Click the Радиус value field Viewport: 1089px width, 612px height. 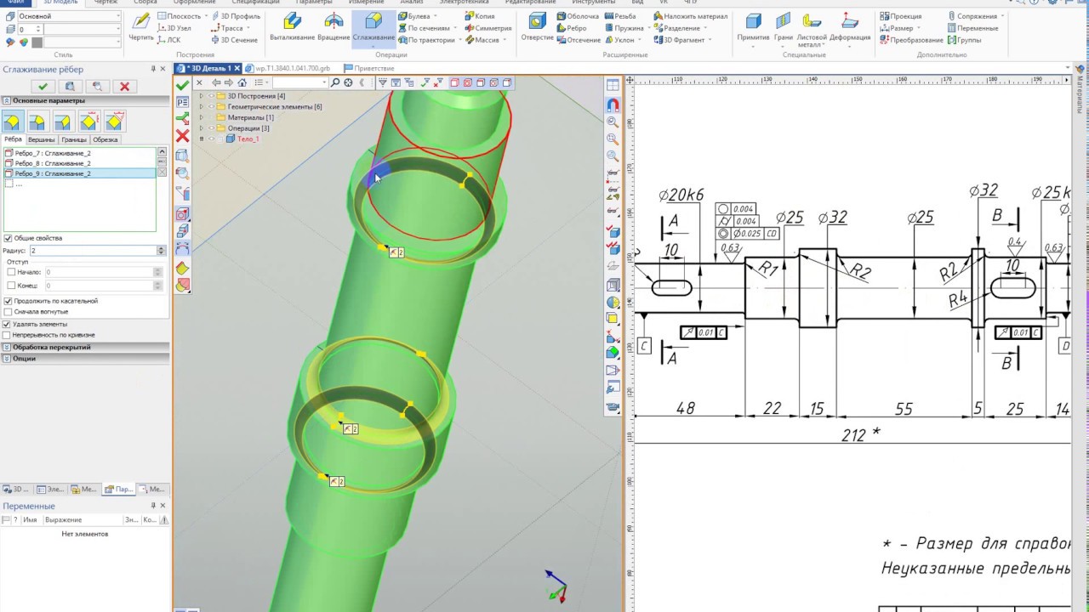[x=93, y=251]
